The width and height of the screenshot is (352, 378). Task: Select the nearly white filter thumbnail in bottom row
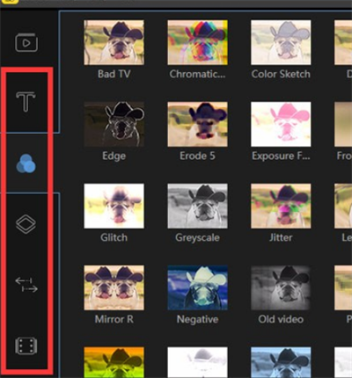coord(197,362)
